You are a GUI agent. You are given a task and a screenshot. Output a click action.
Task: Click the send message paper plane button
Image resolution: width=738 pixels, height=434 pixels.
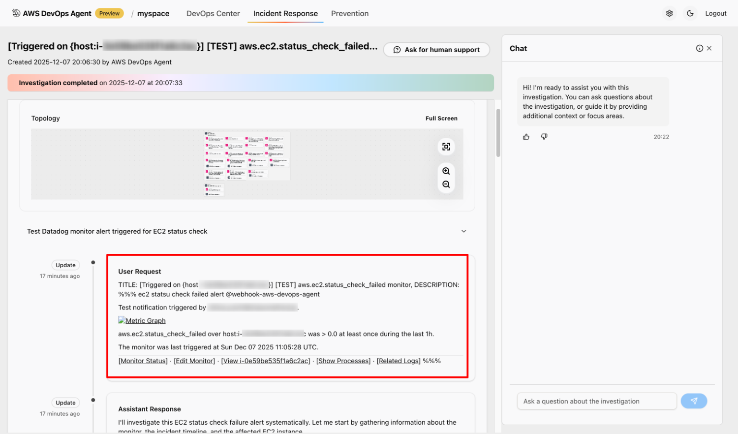[x=694, y=401]
